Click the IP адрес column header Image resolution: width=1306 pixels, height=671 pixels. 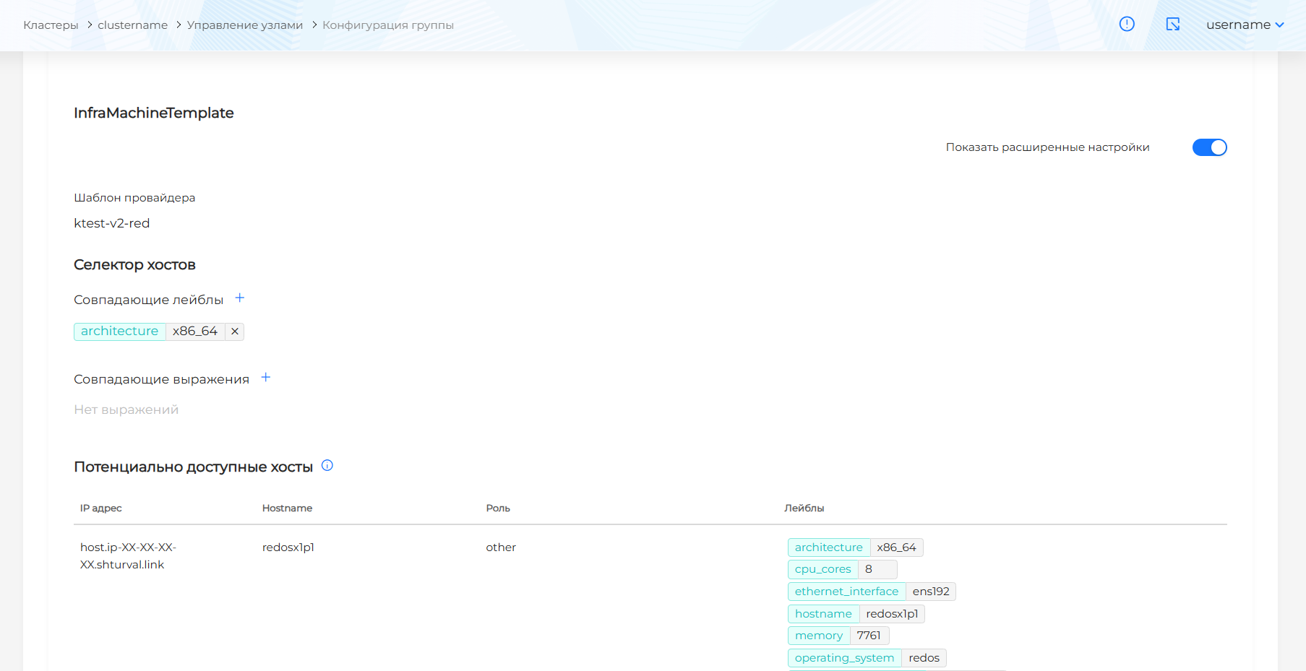[x=101, y=508]
